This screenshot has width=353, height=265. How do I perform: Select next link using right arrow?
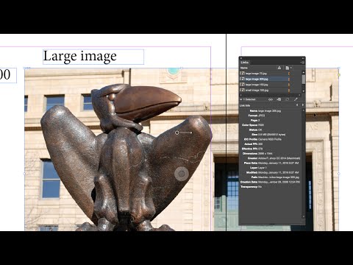[303, 105]
